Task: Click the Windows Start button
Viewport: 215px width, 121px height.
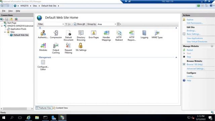Action: click(4, 118)
